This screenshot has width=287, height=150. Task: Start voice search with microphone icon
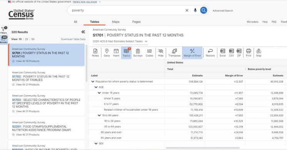point(195,10)
